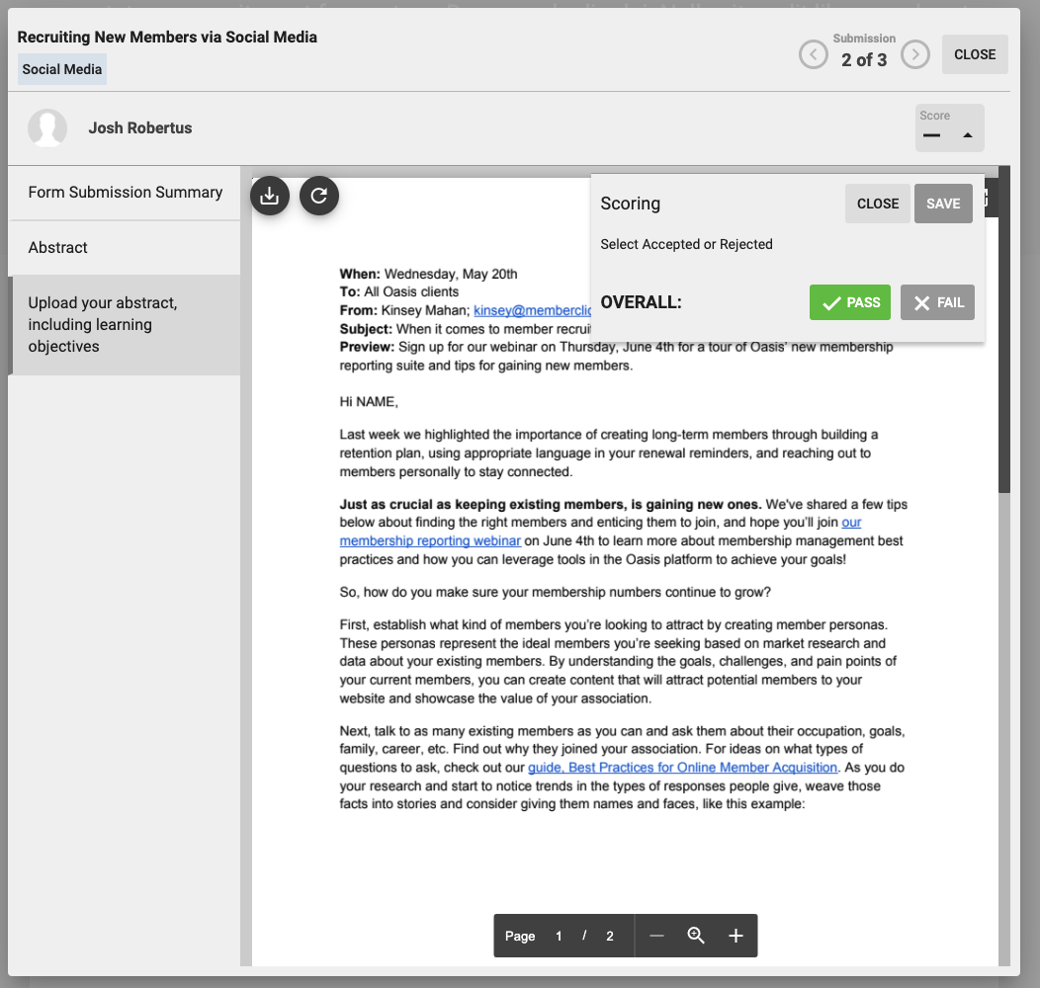
Task: Close the Scoring panel
Action: pos(878,204)
